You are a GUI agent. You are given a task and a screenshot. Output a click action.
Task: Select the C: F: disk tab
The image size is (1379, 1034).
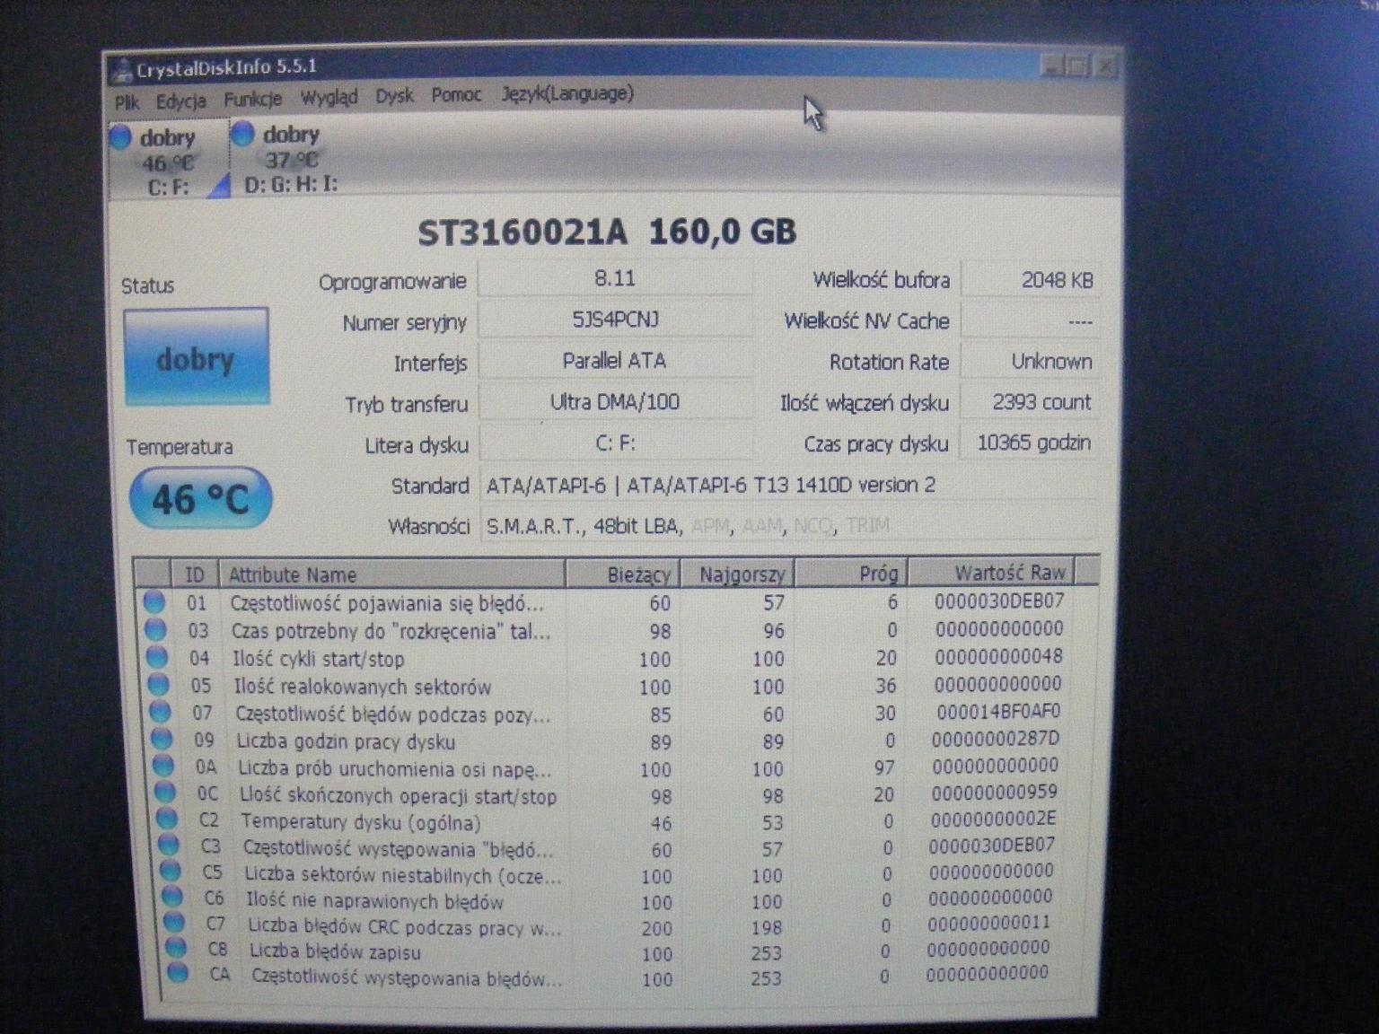169,162
